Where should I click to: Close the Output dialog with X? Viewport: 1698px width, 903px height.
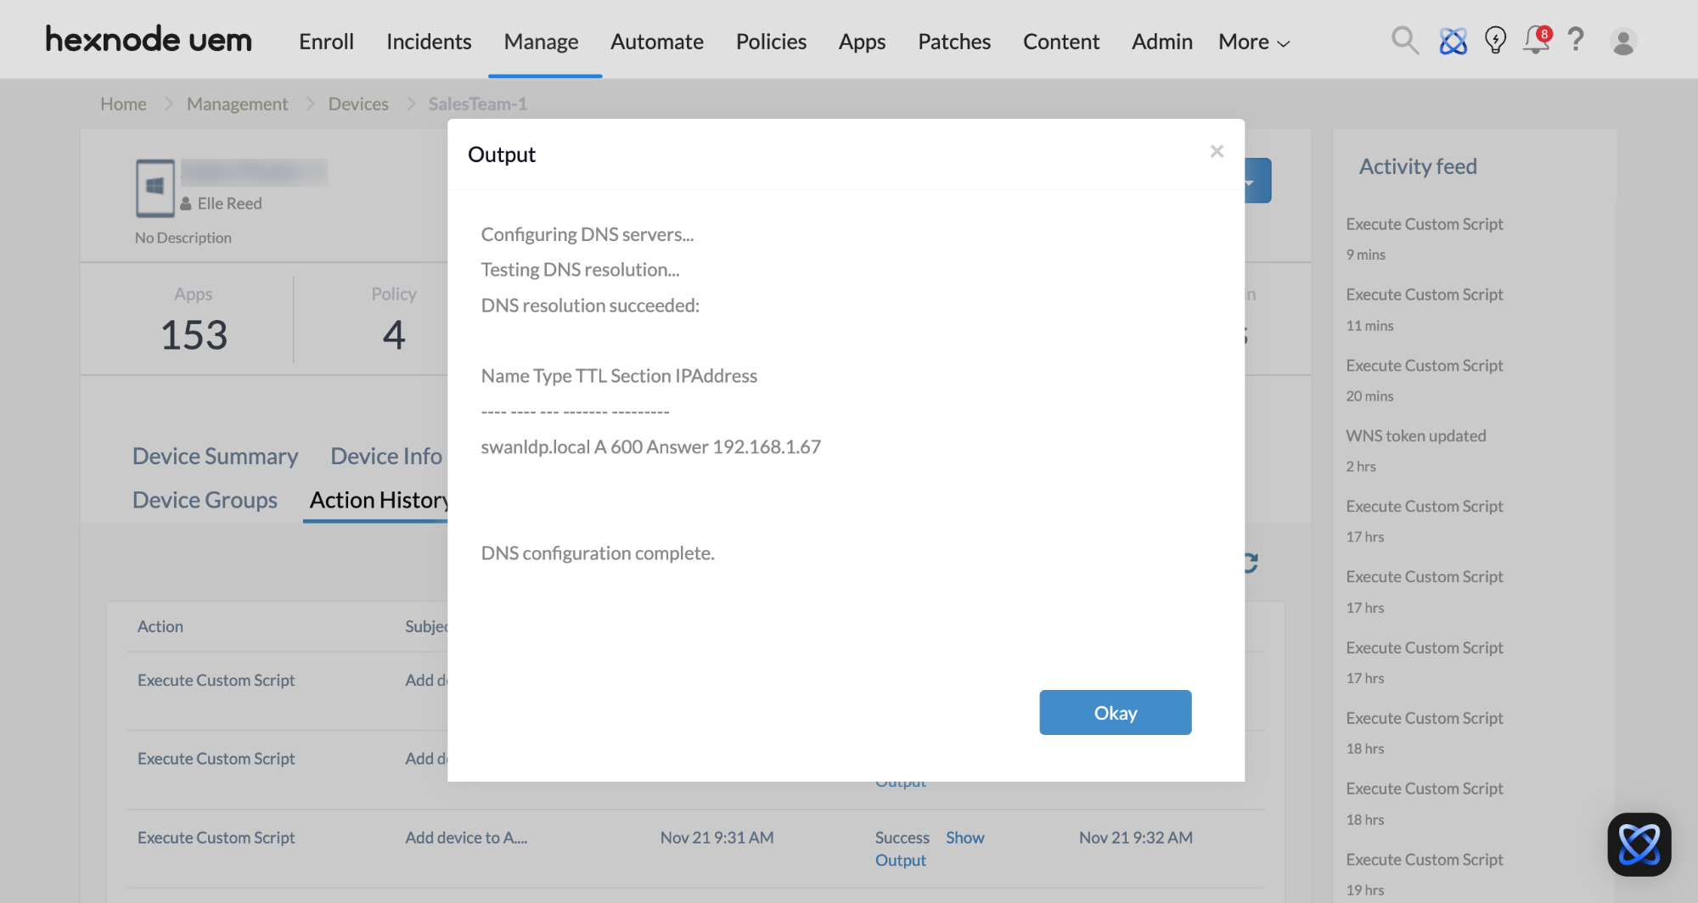pos(1217,151)
